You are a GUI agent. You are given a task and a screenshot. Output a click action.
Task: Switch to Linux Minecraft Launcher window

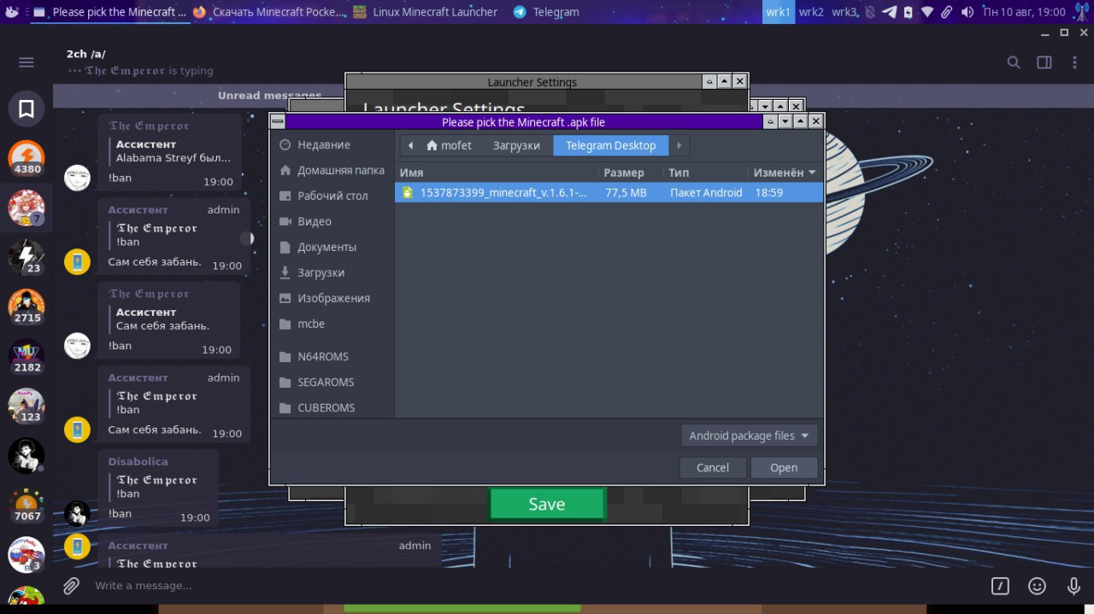point(426,12)
